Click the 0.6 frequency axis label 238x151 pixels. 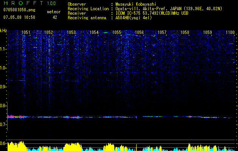(x=3, y=143)
